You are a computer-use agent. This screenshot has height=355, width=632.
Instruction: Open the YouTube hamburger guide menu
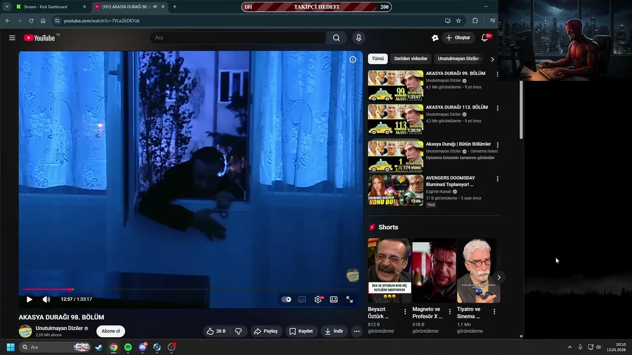[12, 38]
